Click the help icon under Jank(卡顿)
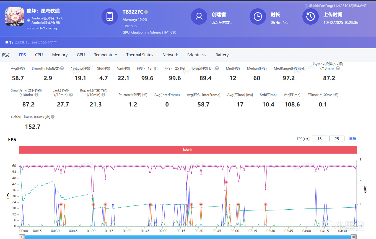376x239 pixels. (x=71, y=95)
